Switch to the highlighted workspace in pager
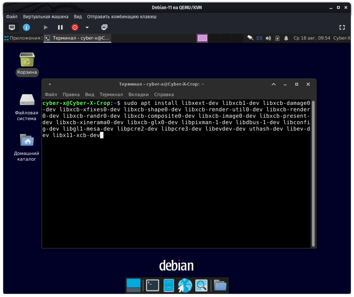This screenshot has height=297, width=354. pos(202,38)
